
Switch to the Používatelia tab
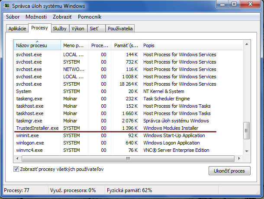tap(121, 29)
